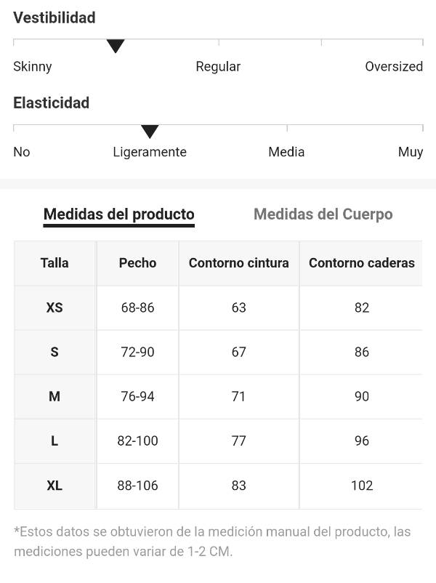Select the L size row
Screen dimensions: 436x583
[218, 441]
